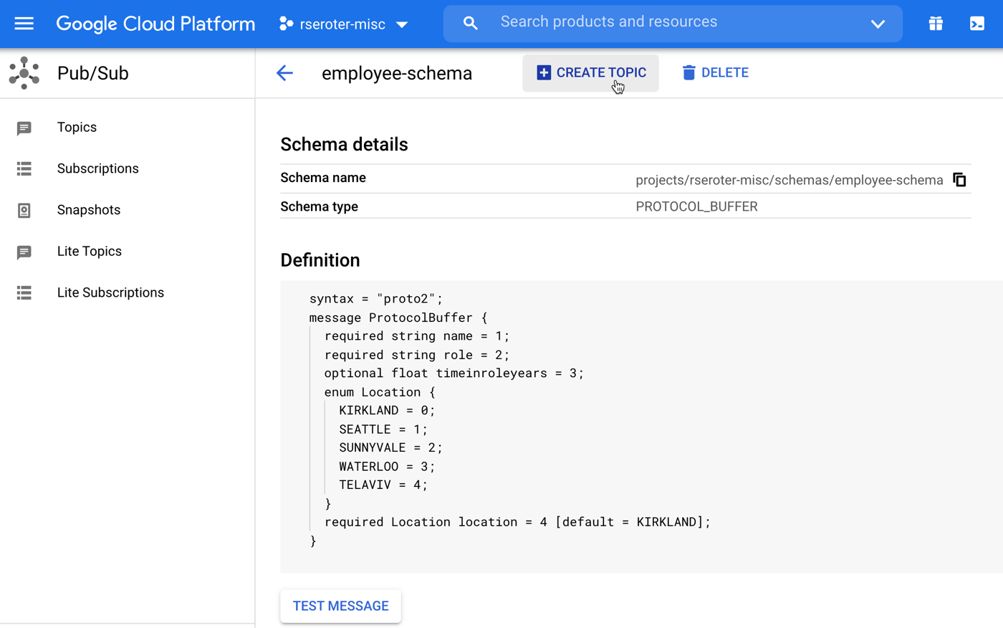Navigate to Lite Subscriptions

pyautogui.click(x=110, y=292)
